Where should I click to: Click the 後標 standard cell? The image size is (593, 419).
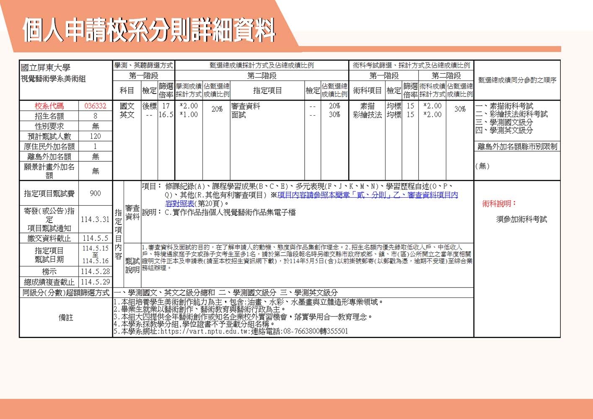coord(150,106)
